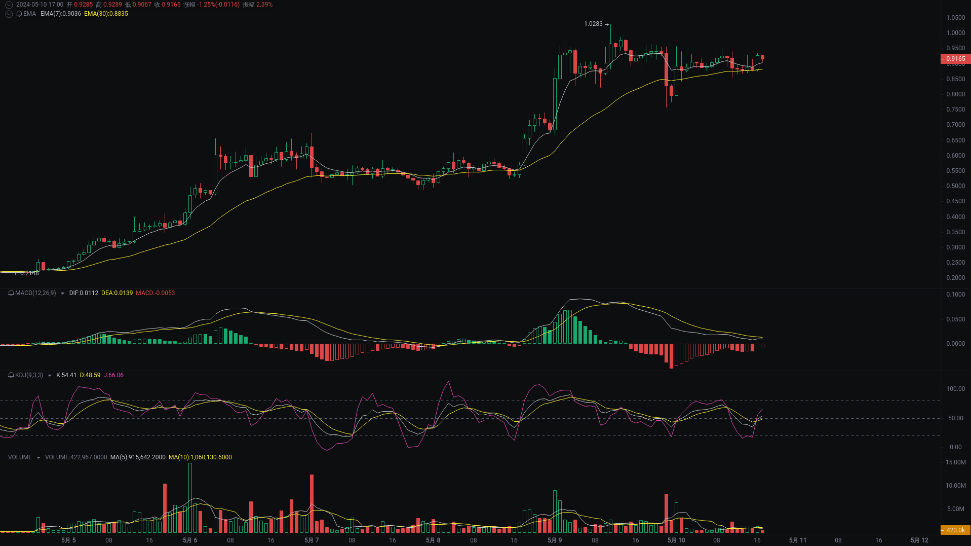Toggle visibility of the DEA:0.0139 line
The width and height of the screenshot is (971, 546).
[x=117, y=293]
